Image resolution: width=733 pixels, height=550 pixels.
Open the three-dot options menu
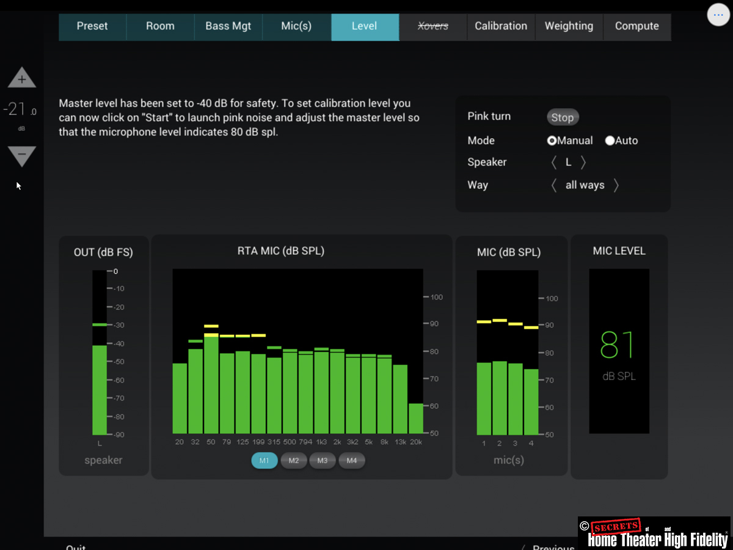pyautogui.click(x=718, y=15)
